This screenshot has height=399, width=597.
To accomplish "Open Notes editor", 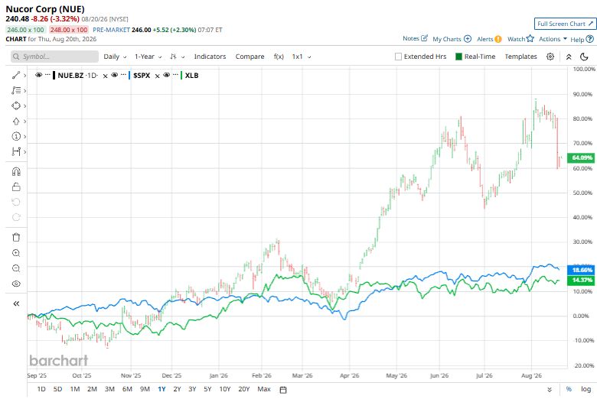I will (x=415, y=38).
